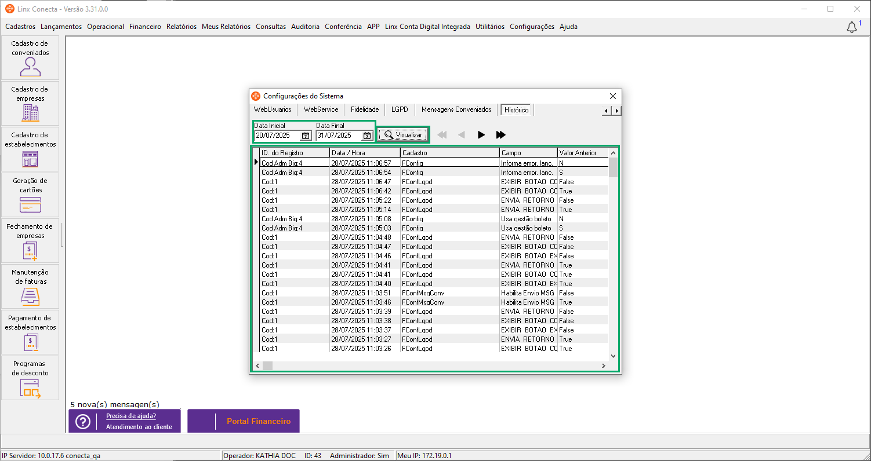Open Geração de cartões sidebar icon
This screenshot has width=871, height=461.
click(30, 195)
